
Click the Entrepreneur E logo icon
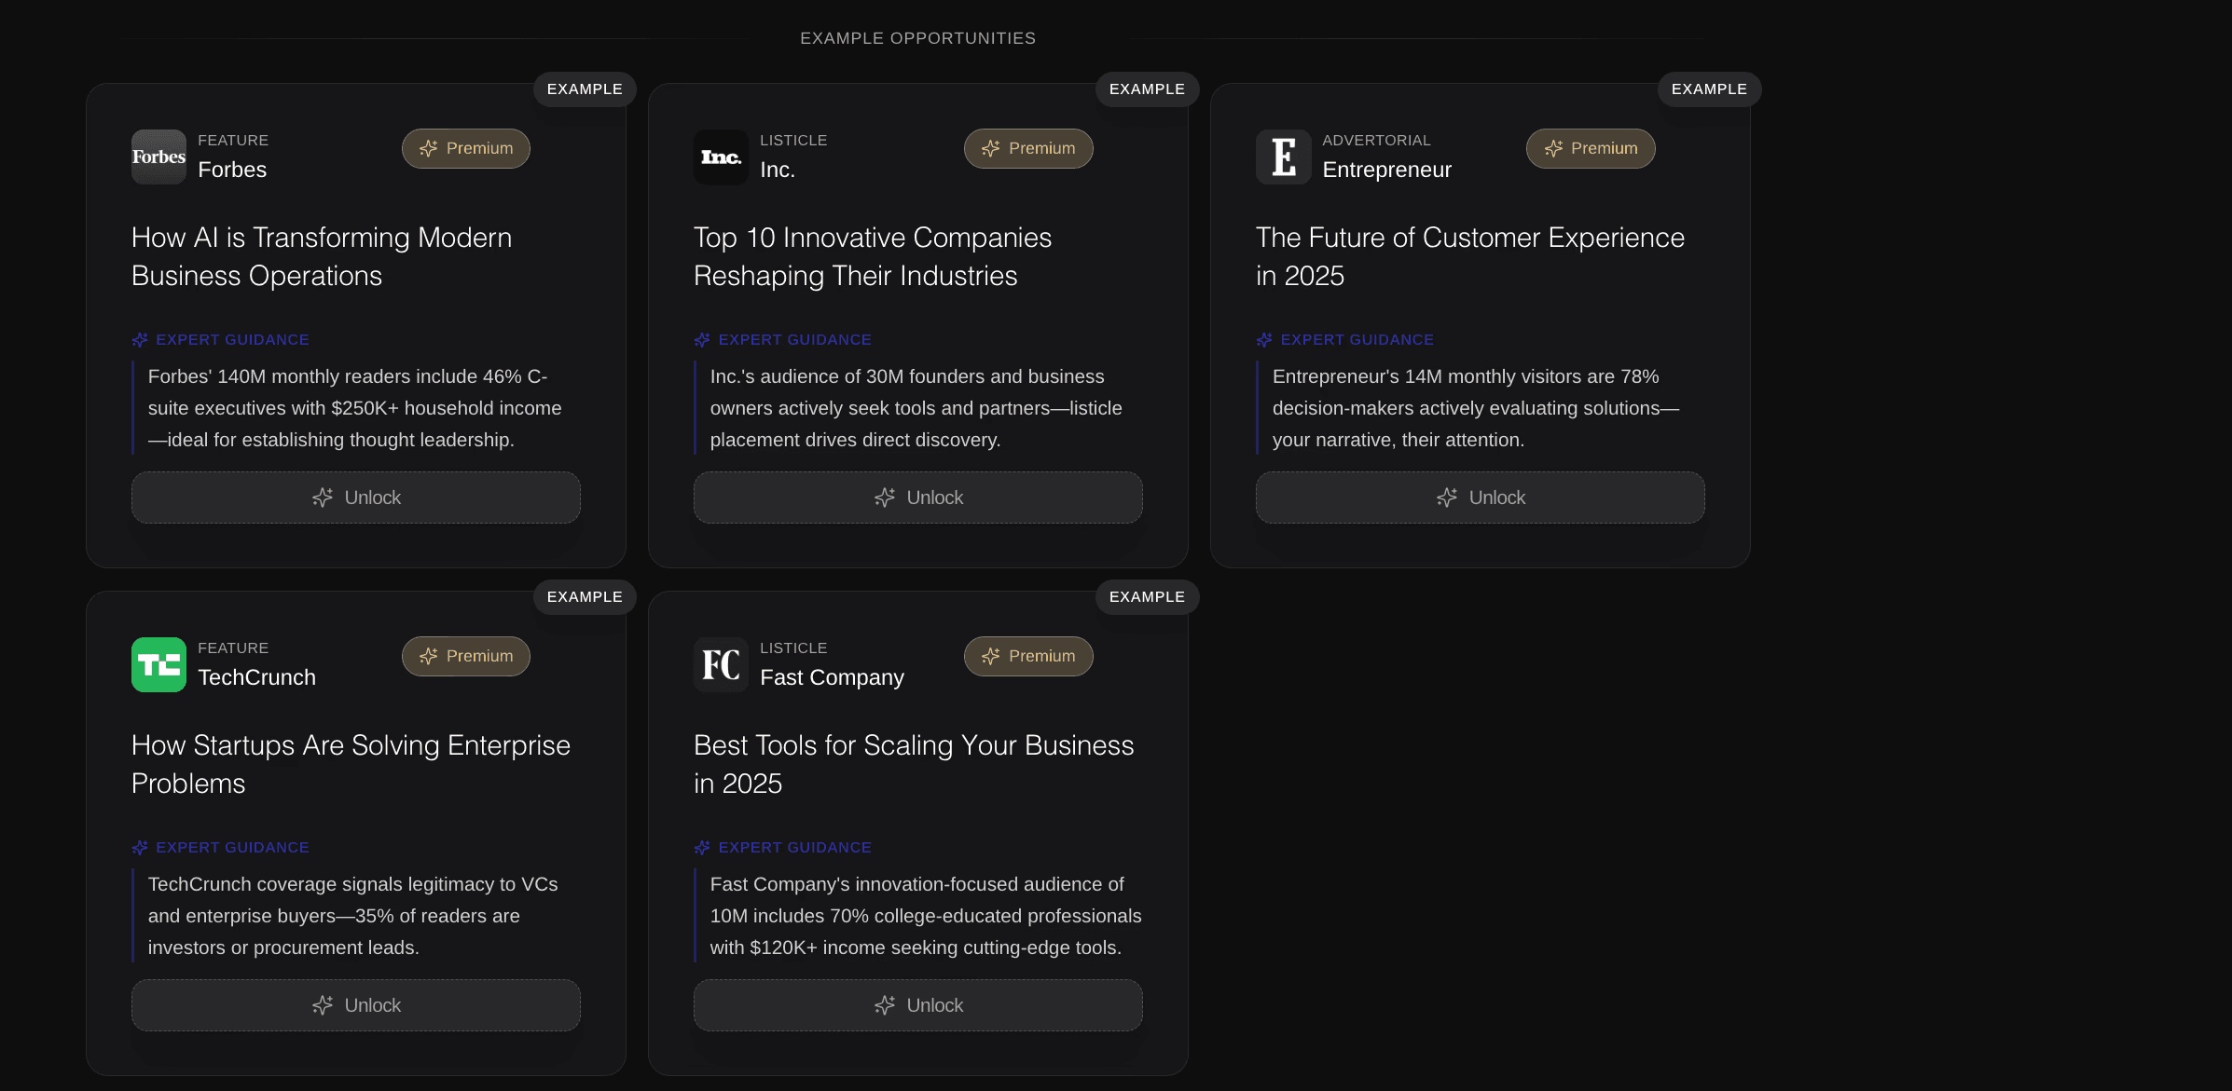[x=1283, y=157]
